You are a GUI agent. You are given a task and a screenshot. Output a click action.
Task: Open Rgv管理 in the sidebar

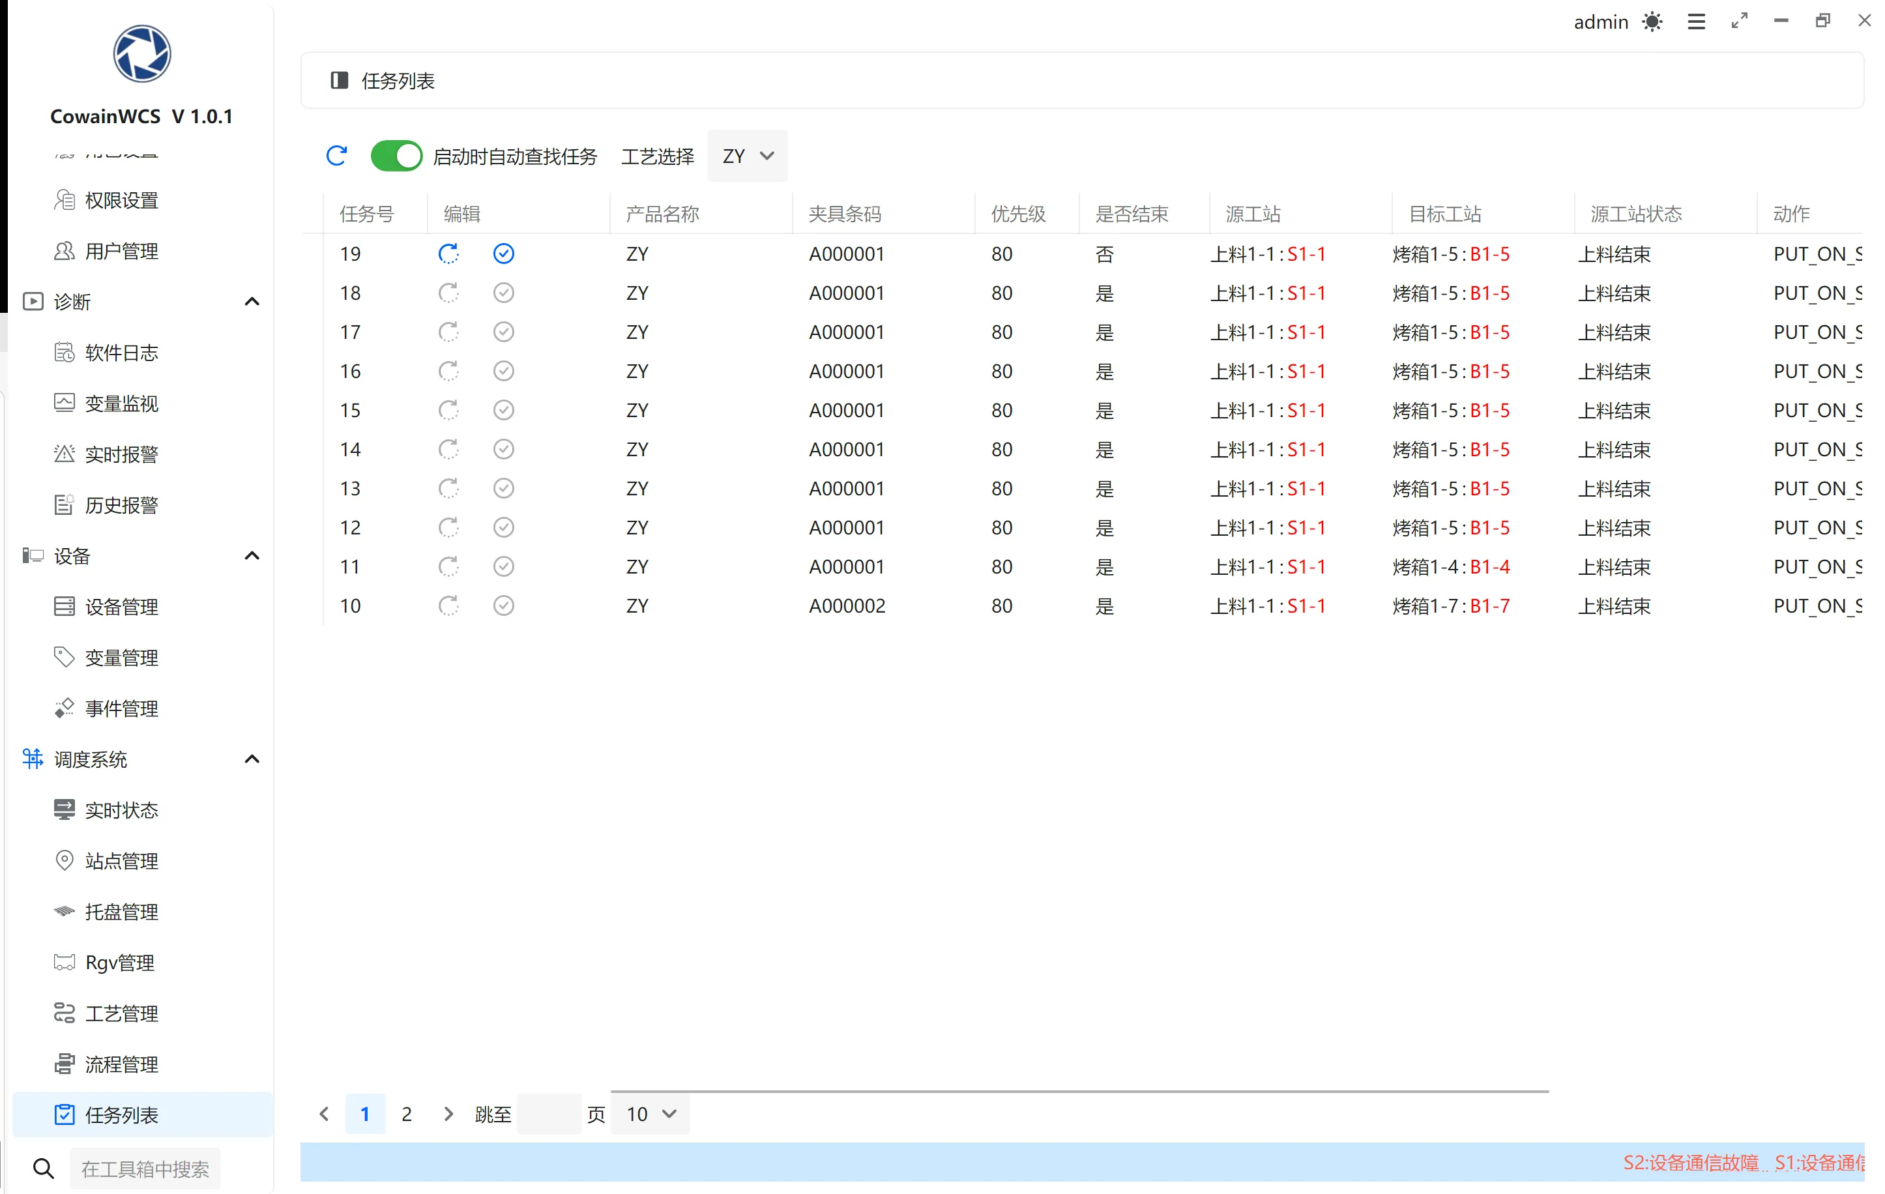tap(120, 962)
